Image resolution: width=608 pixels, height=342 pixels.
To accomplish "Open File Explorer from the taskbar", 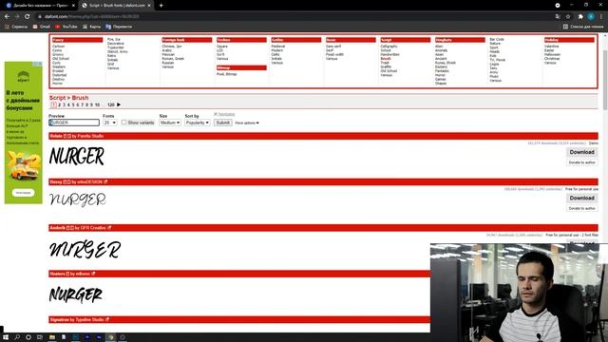I will coord(52,337).
